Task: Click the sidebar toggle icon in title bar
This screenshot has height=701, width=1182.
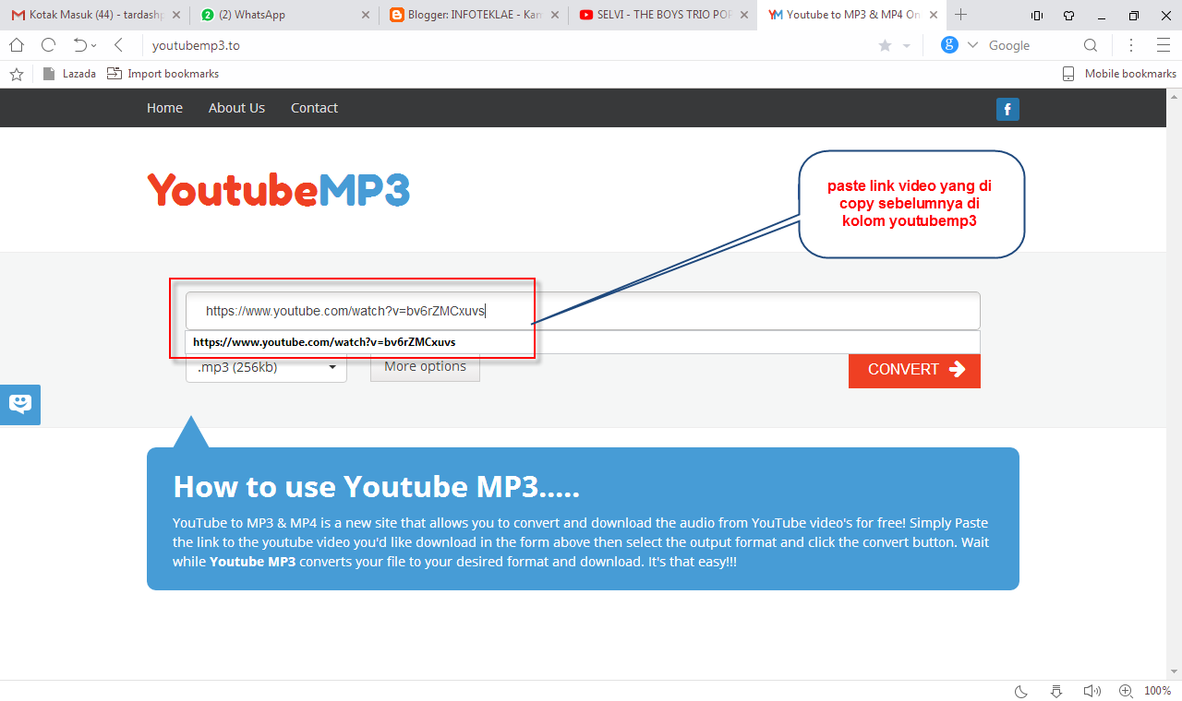Action: point(1037,15)
